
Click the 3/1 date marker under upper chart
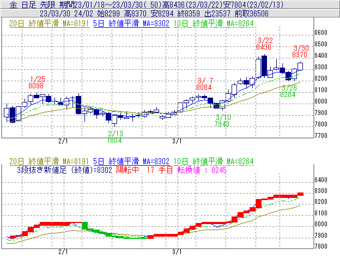point(177,141)
